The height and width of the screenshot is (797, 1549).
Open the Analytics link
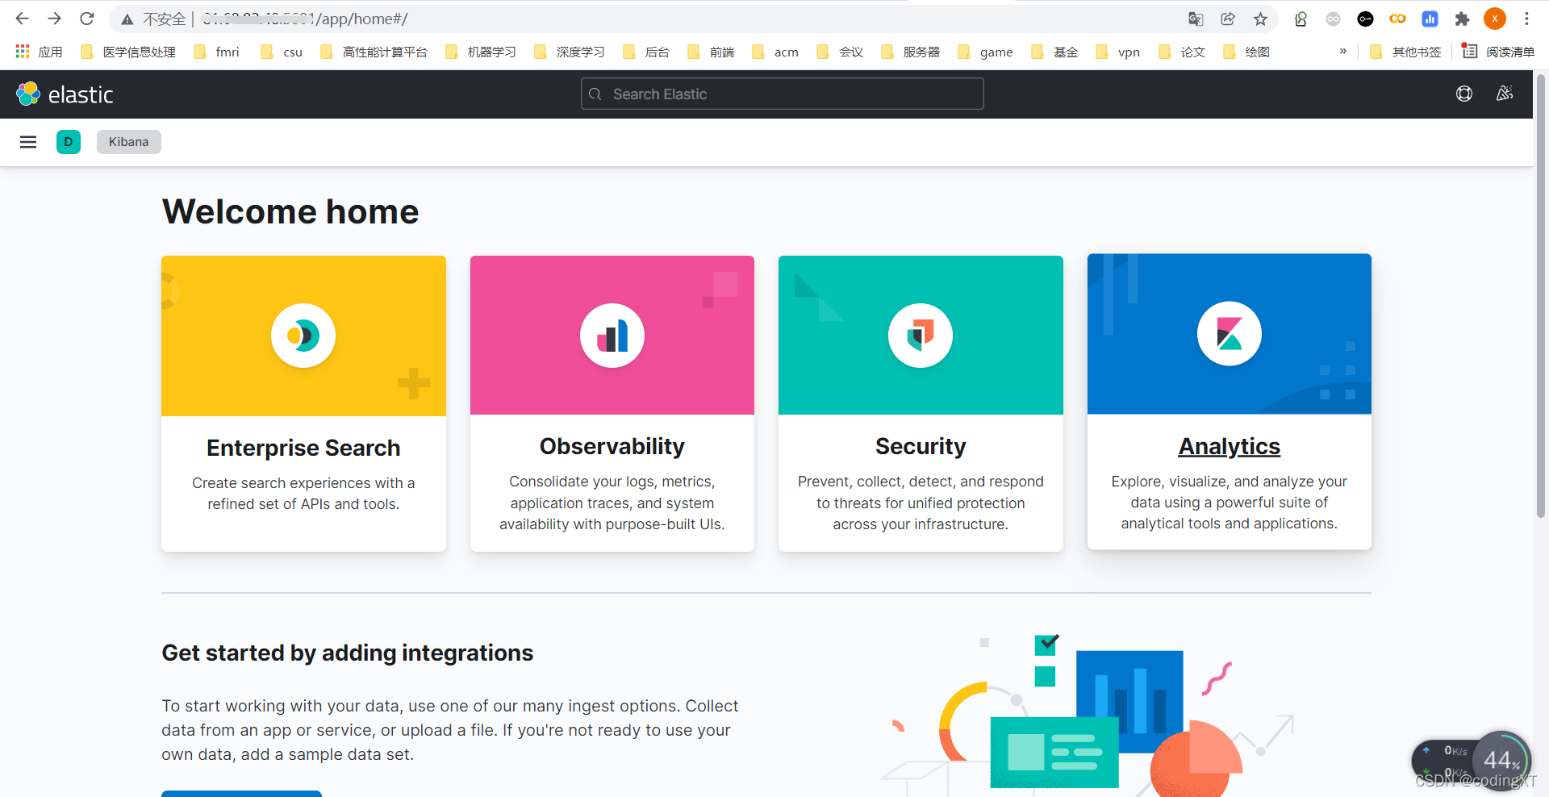click(1230, 446)
